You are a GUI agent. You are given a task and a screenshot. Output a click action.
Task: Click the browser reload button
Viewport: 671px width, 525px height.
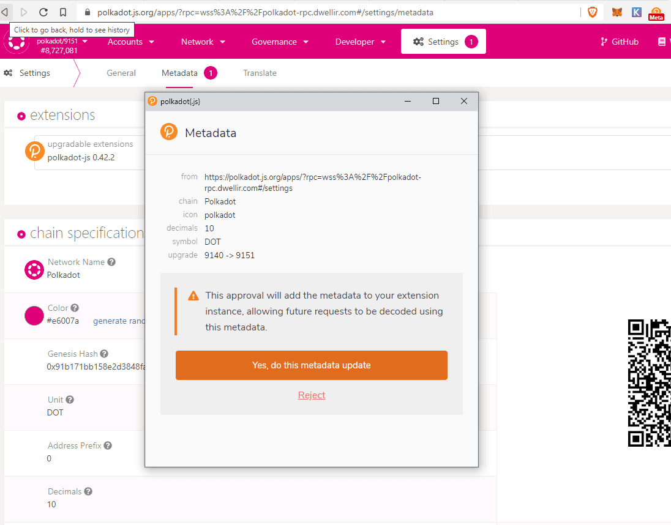pyautogui.click(x=43, y=12)
